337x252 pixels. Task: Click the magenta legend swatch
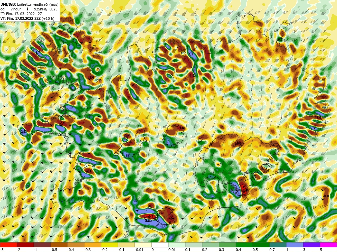coord(328,245)
